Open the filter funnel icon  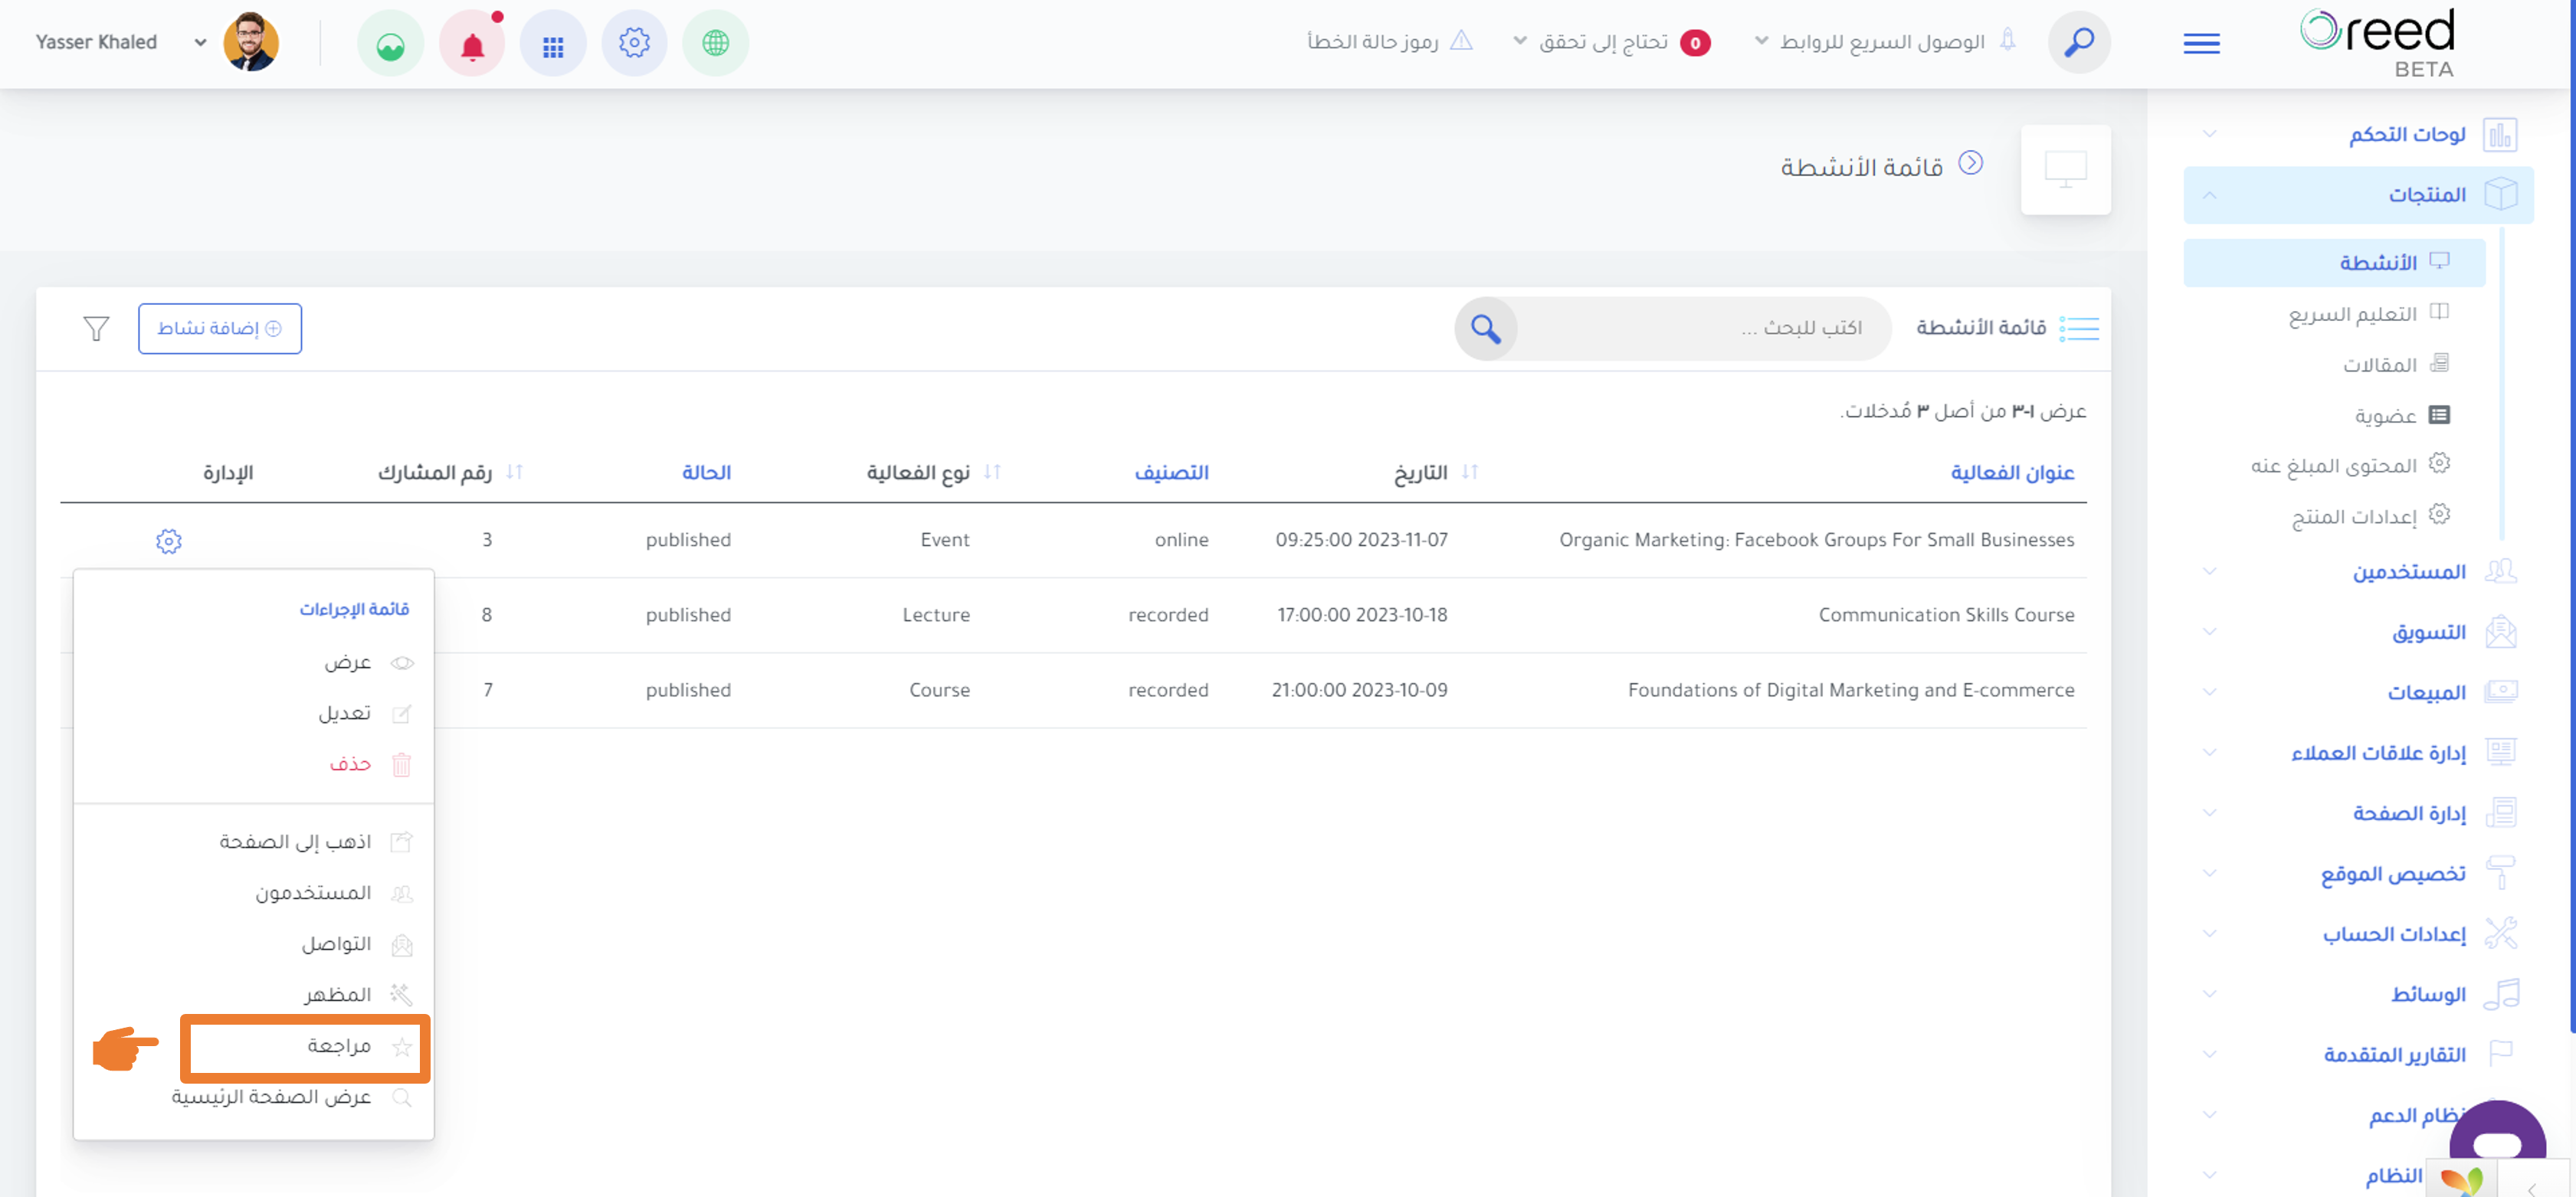96,328
